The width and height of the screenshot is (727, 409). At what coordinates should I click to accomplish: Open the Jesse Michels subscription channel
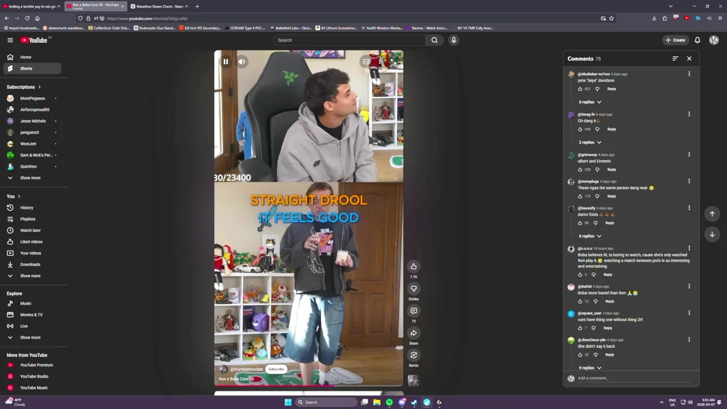34,121
